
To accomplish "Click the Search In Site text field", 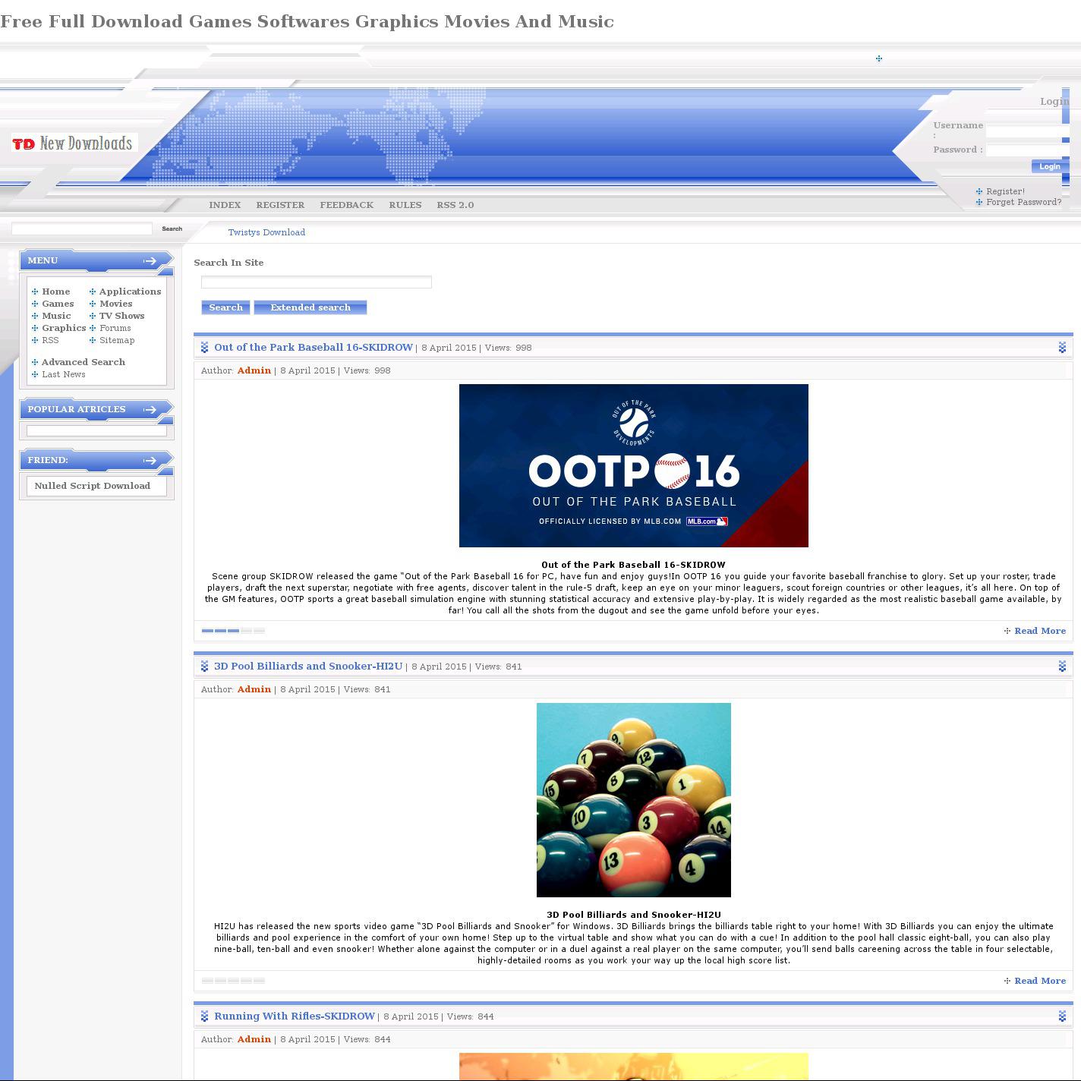I will 316,282.
